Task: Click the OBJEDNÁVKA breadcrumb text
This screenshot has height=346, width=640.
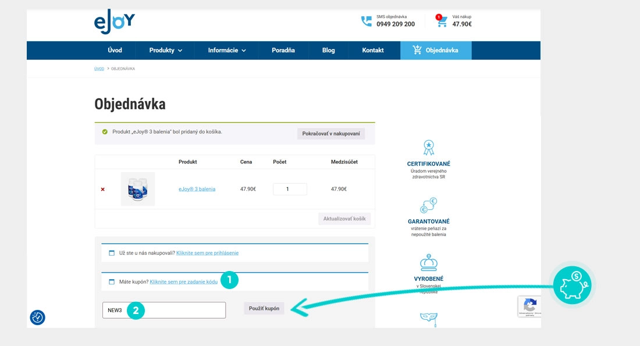Action: (x=123, y=69)
